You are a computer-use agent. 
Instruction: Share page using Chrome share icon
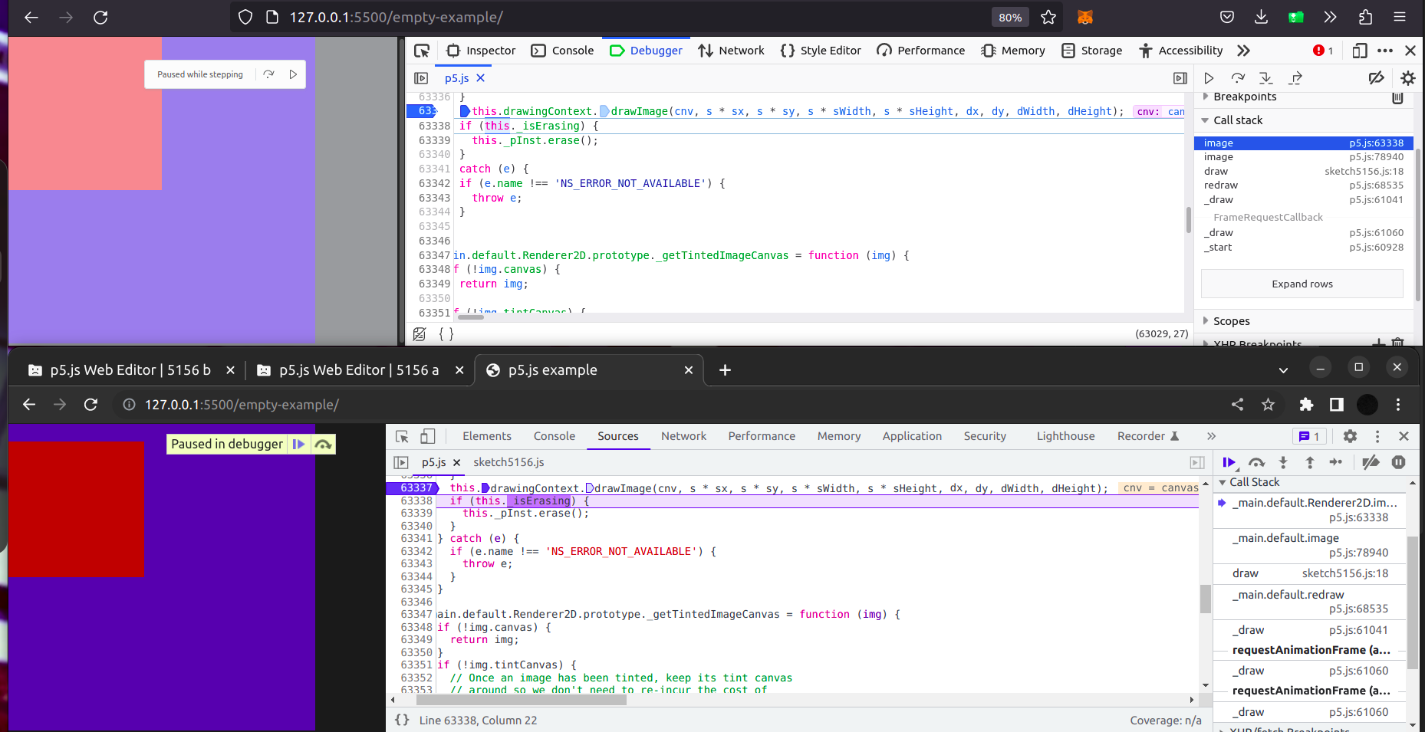(1237, 405)
